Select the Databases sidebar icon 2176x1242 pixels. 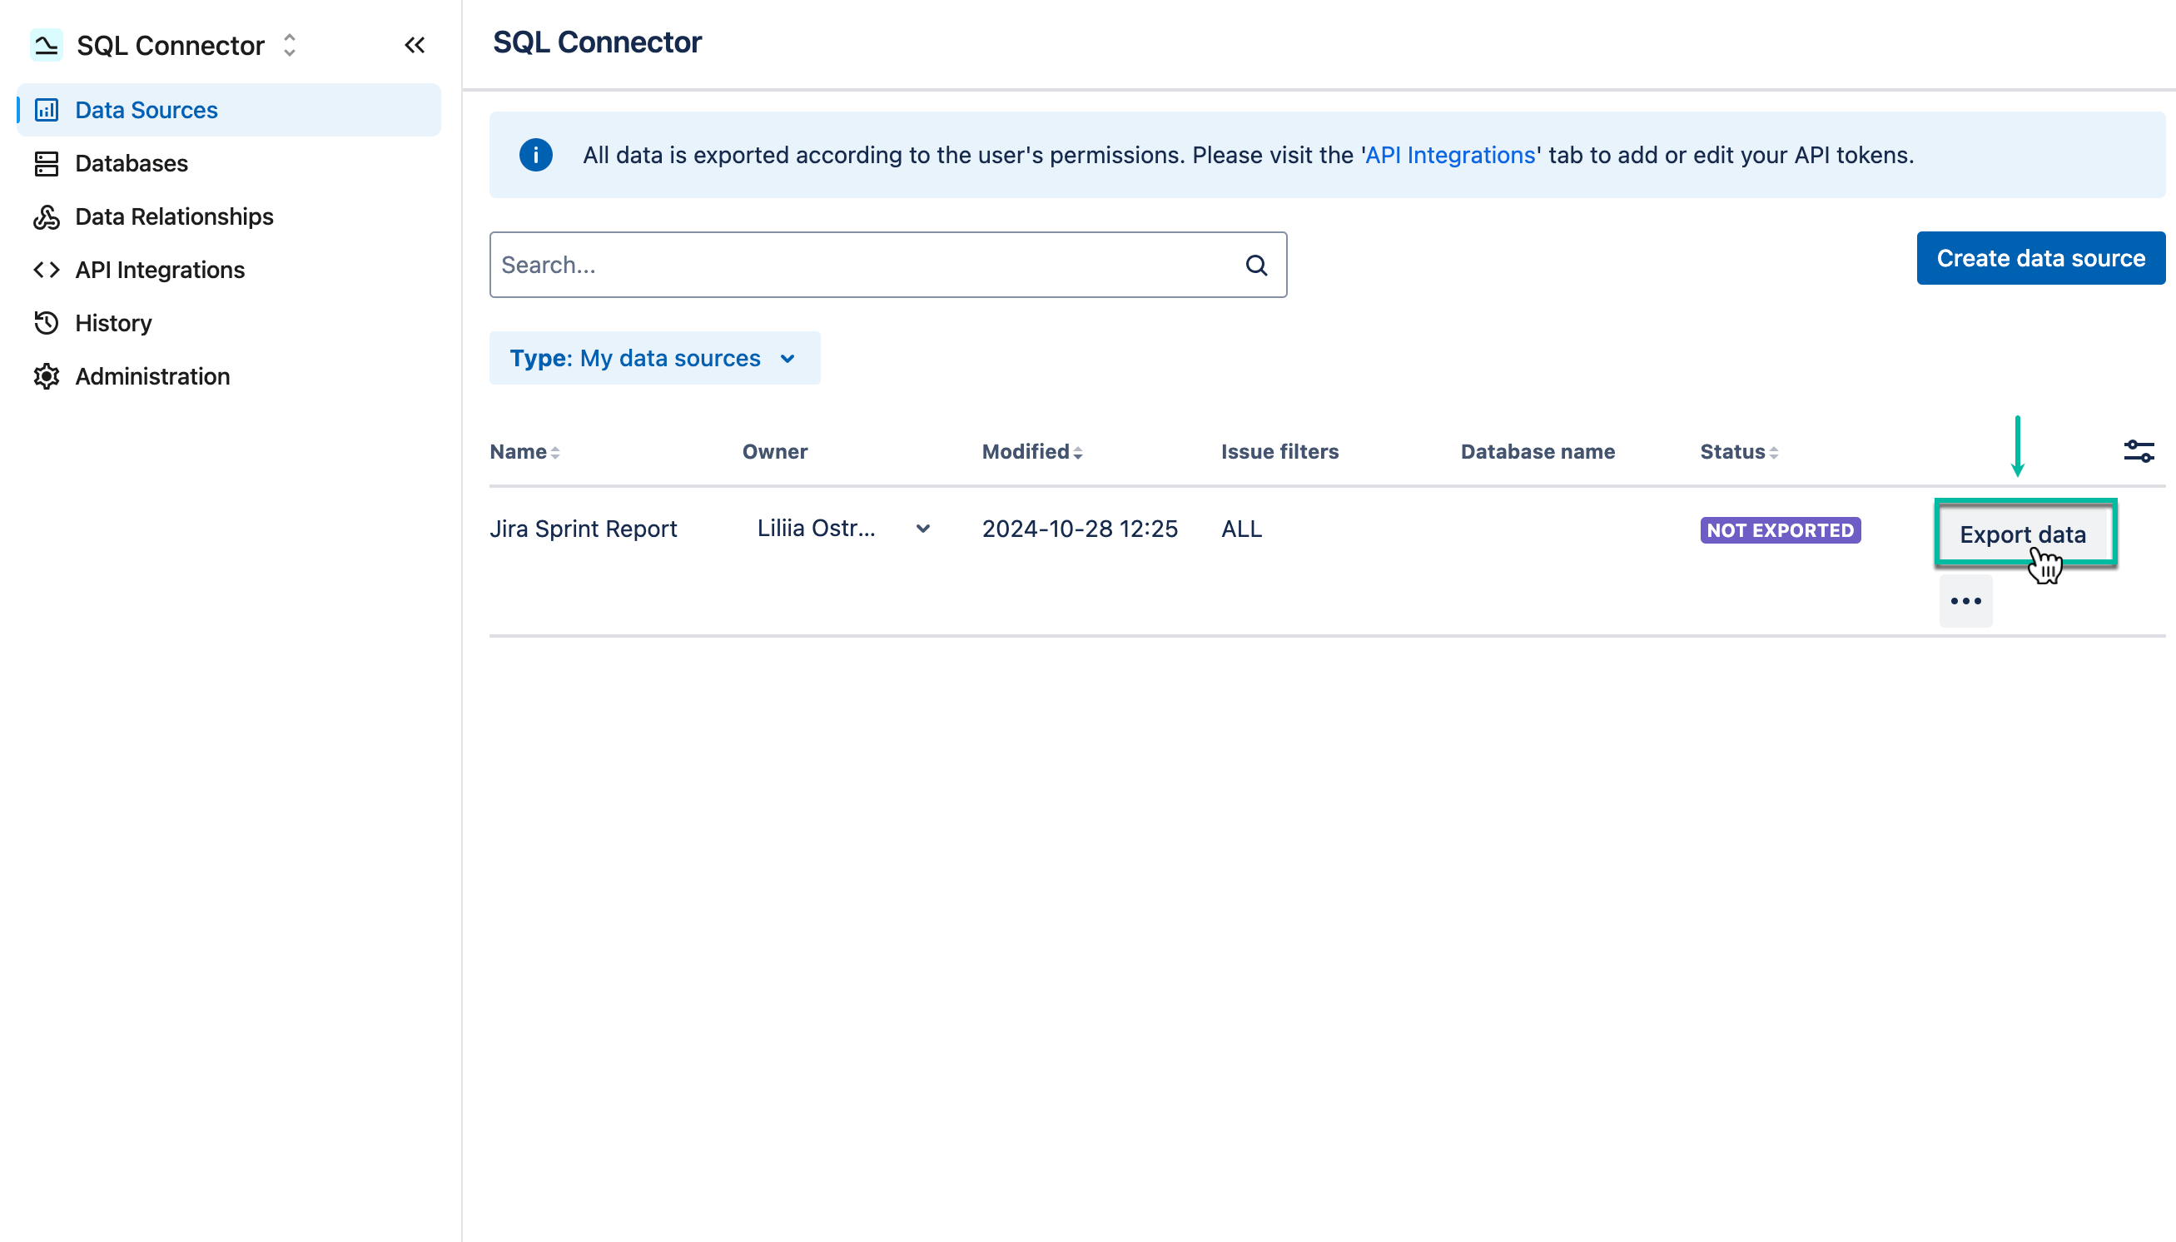click(x=47, y=163)
